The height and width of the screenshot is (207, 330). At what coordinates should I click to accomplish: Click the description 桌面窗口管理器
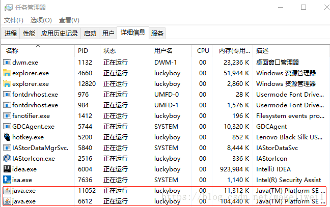click(278, 63)
